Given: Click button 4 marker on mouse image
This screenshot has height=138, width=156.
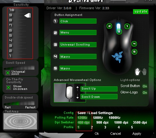Looking at the screenshot, I should (134, 44).
